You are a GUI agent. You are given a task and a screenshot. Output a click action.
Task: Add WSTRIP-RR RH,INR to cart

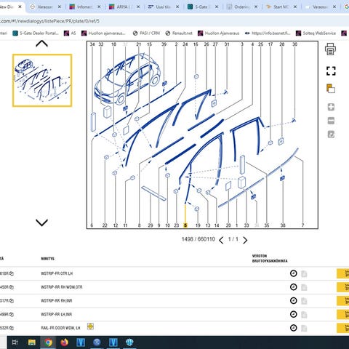pyautogui.click(x=343, y=301)
